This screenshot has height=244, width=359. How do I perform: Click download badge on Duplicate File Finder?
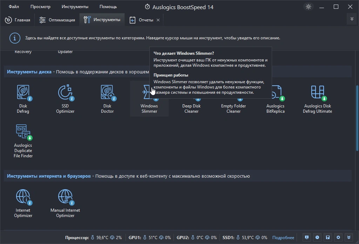click(30, 138)
